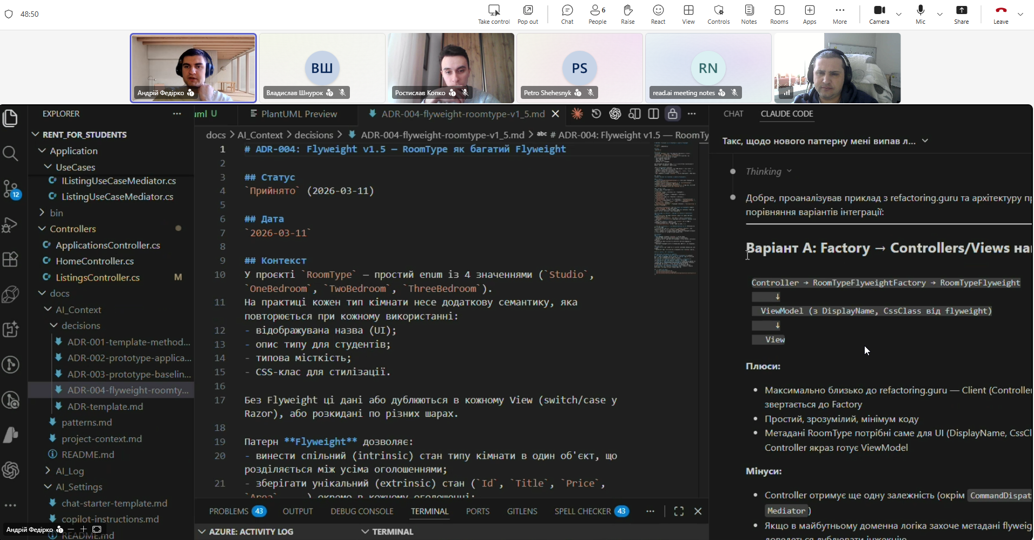The height and width of the screenshot is (540, 1034).
Task: Toggle the microphone mute
Action: click(920, 14)
